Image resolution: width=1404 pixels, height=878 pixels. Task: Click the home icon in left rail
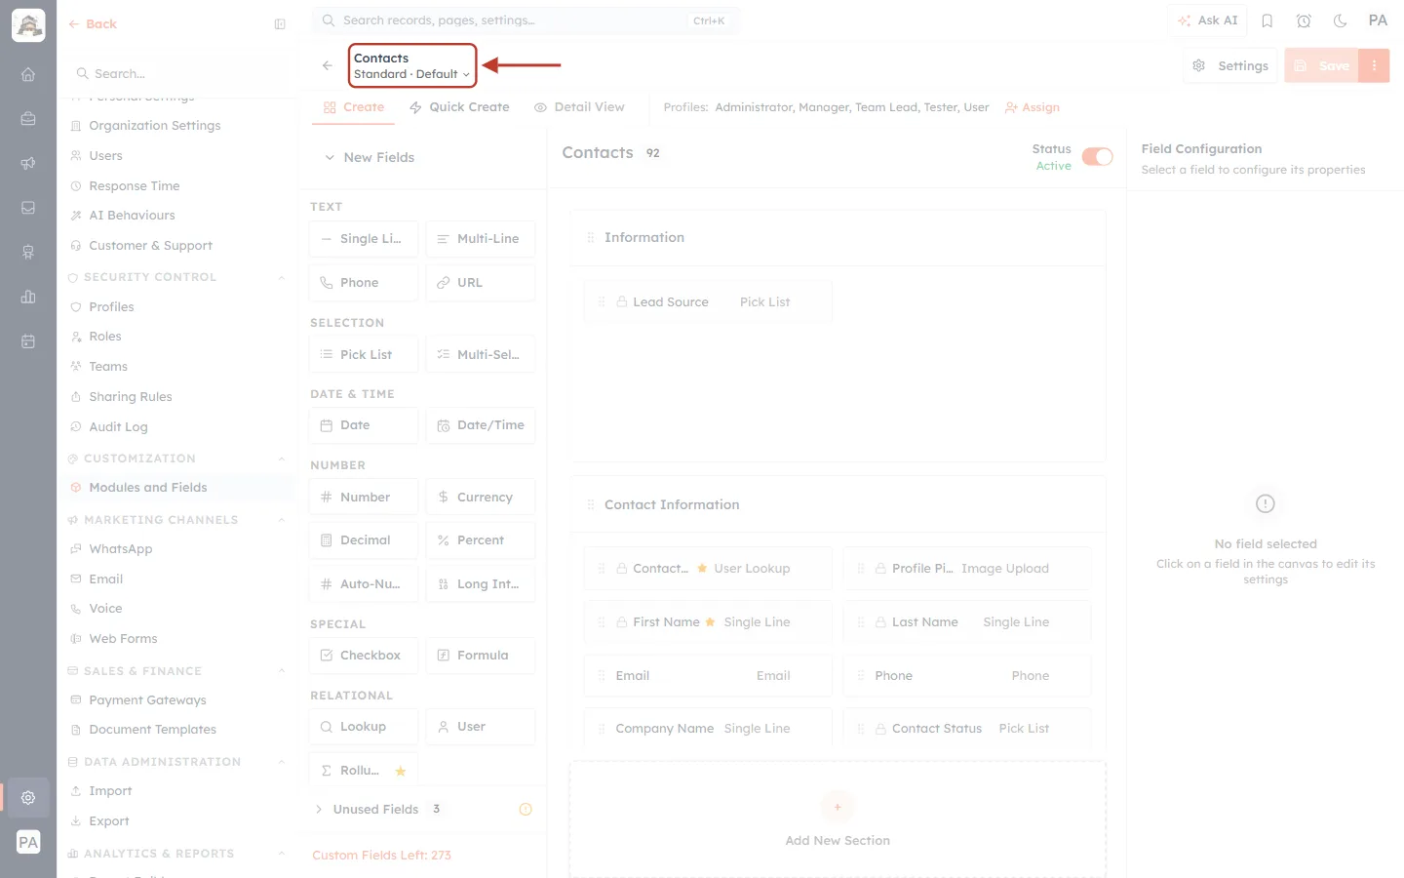click(28, 74)
